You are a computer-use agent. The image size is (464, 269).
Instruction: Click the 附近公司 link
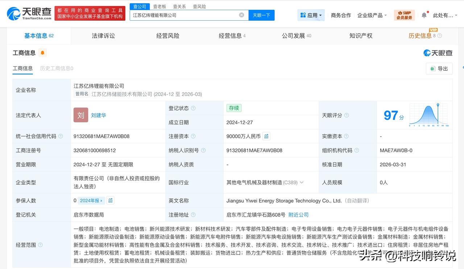tap(298, 215)
